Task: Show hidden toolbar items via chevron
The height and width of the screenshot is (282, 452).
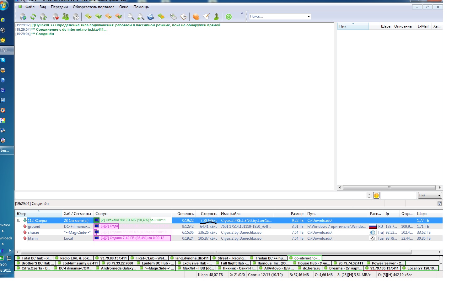Action: click(x=242, y=13)
